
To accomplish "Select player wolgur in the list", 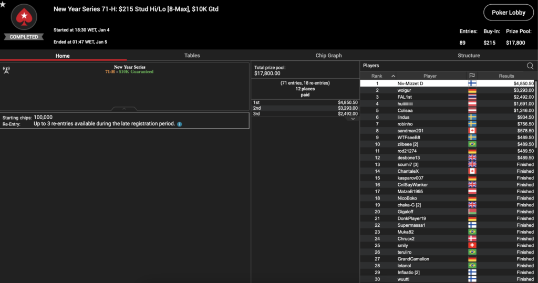I will (x=405, y=90).
